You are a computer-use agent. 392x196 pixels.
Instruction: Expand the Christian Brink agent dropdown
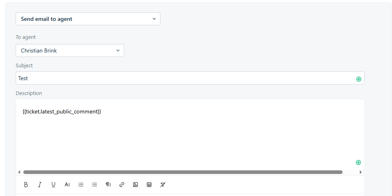click(x=70, y=51)
